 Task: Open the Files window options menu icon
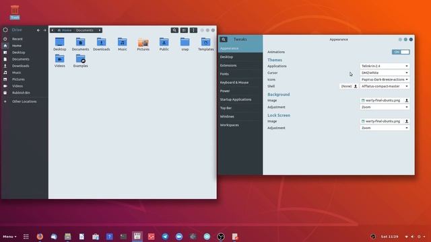tap(193, 30)
